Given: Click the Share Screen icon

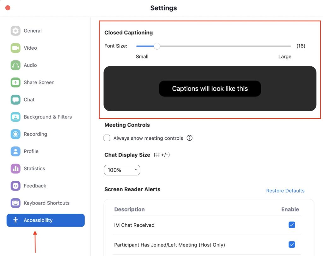Looking at the screenshot, I should tap(15, 82).
